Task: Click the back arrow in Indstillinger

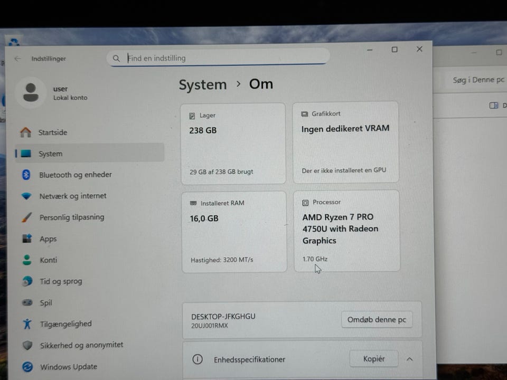Action: click(17, 59)
